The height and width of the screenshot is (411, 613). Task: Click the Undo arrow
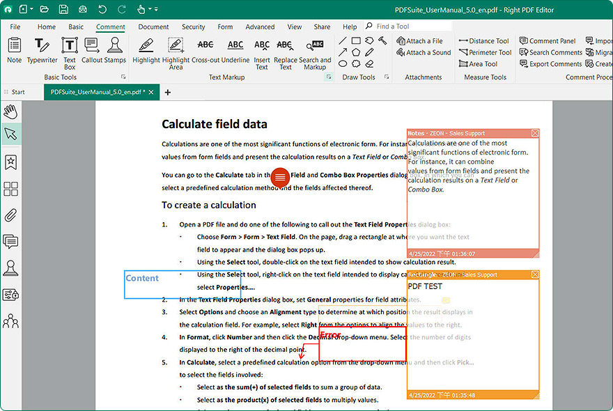tap(102, 9)
